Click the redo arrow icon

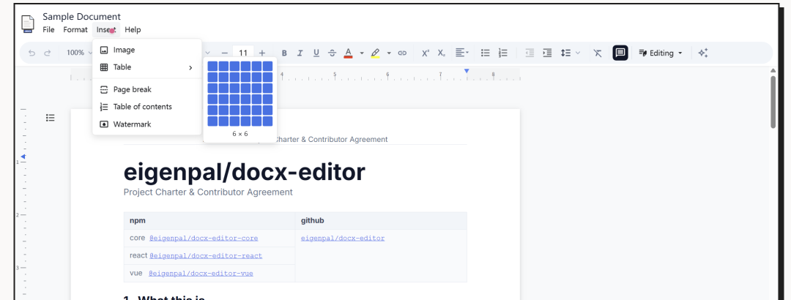[48, 53]
